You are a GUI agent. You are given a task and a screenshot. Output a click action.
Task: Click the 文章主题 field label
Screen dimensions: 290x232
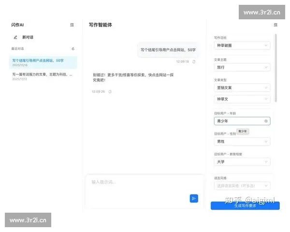pyautogui.click(x=220, y=60)
